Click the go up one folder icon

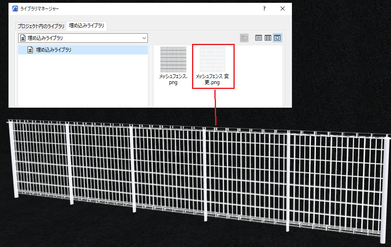click(x=244, y=38)
